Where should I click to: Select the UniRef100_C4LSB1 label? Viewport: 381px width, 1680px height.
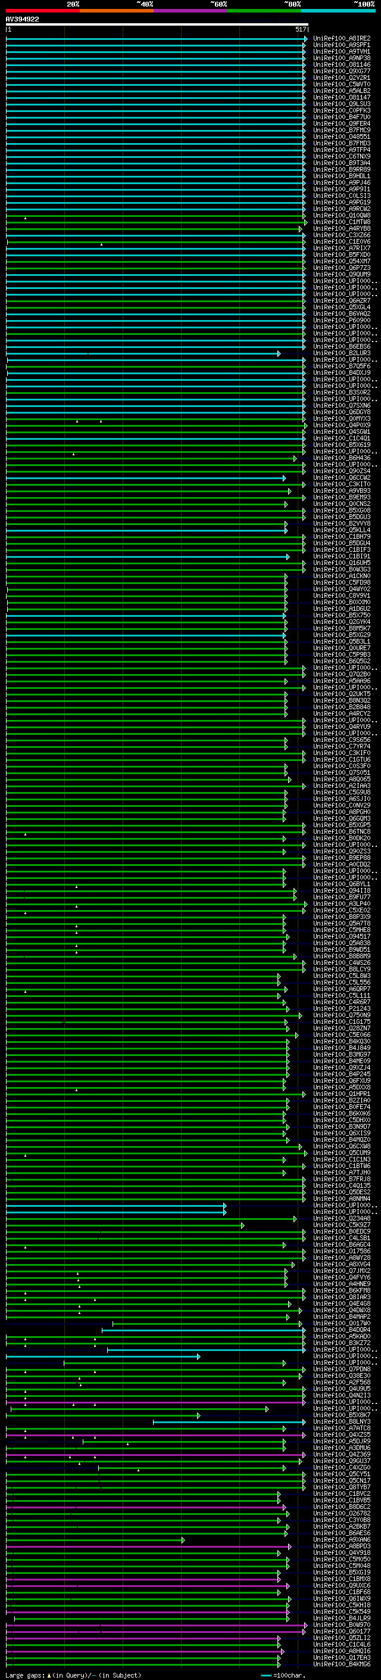pos(342,1237)
